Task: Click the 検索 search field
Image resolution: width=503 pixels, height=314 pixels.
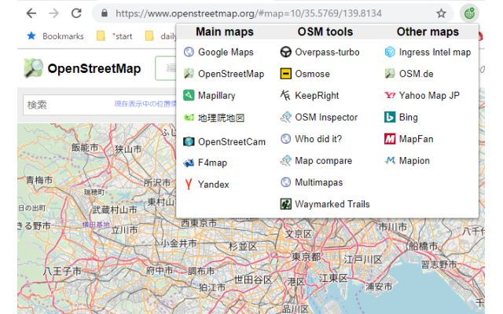Action: click(x=100, y=104)
